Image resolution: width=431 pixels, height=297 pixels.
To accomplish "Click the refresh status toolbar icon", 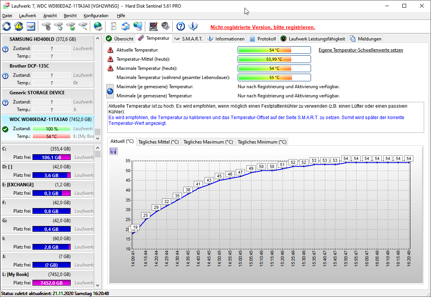I will pos(6,26).
